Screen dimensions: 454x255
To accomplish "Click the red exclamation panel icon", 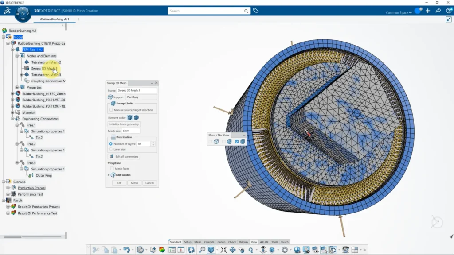I will (181, 250).
